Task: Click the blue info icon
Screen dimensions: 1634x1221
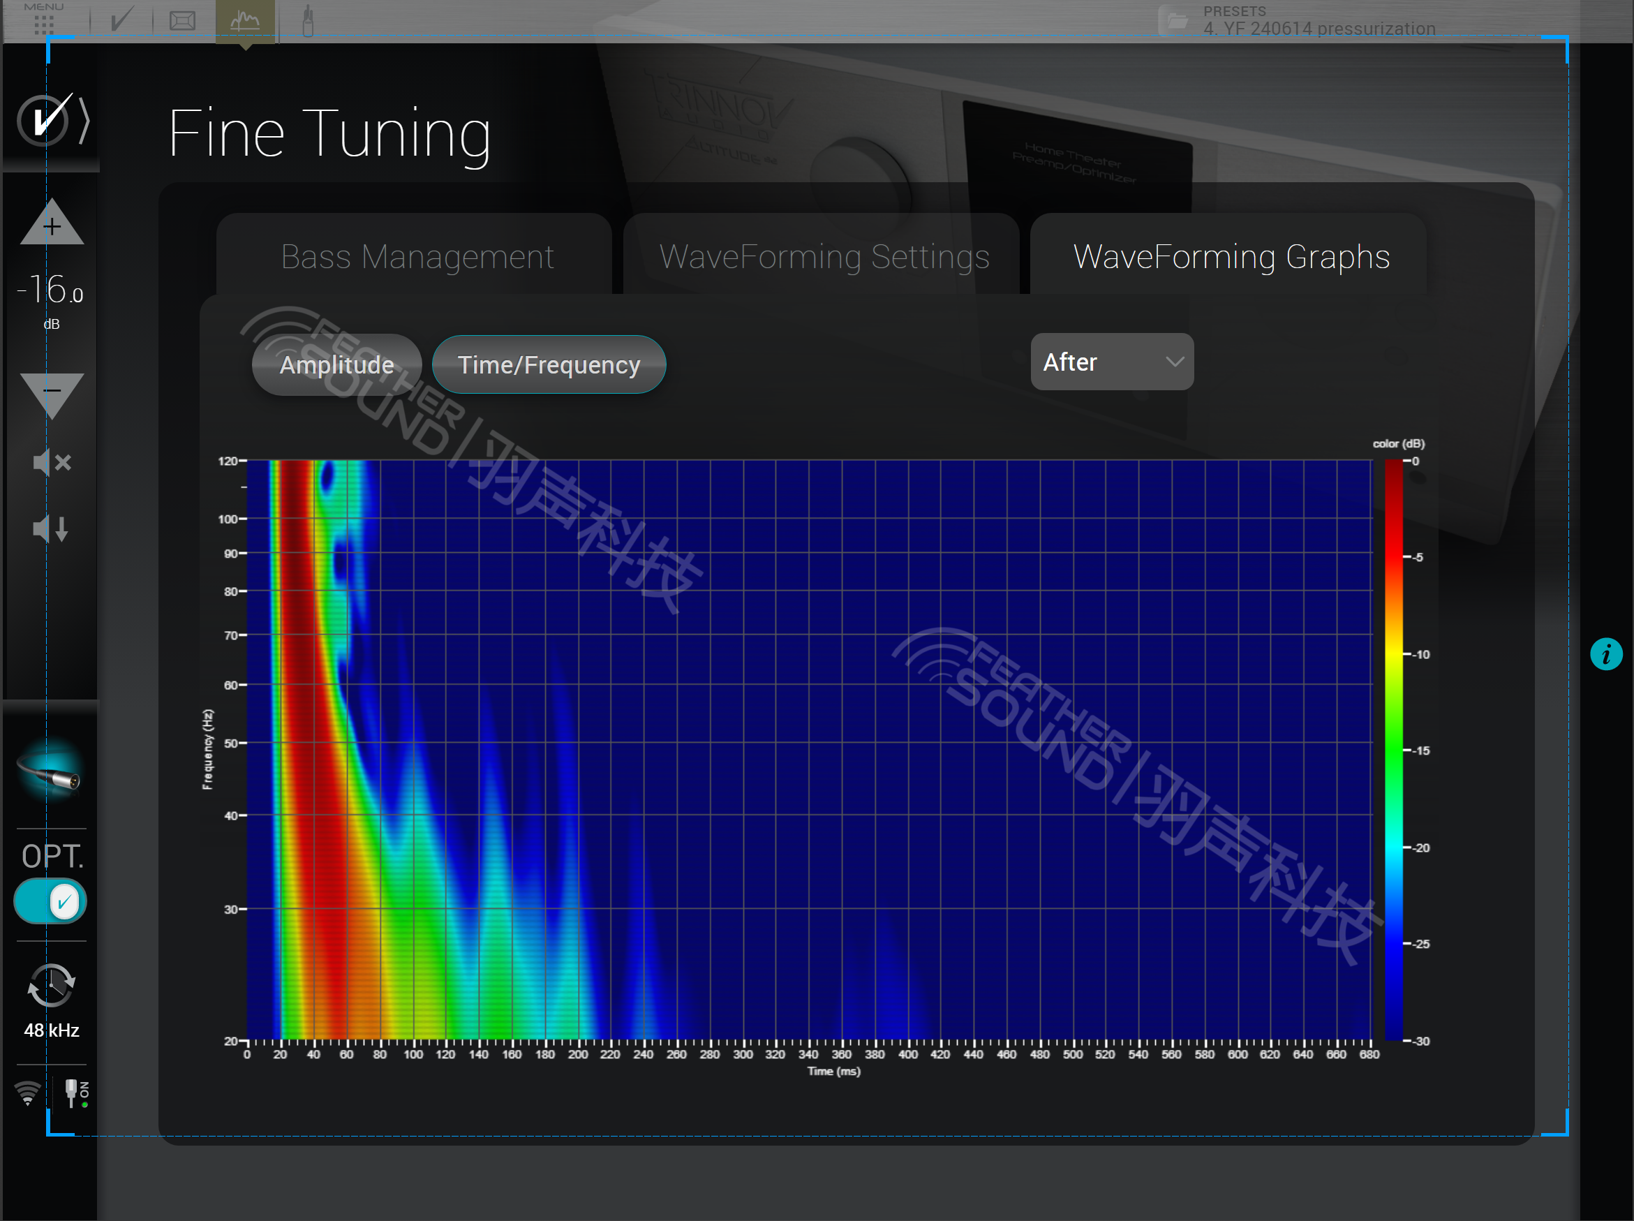Action: coord(1605,654)
